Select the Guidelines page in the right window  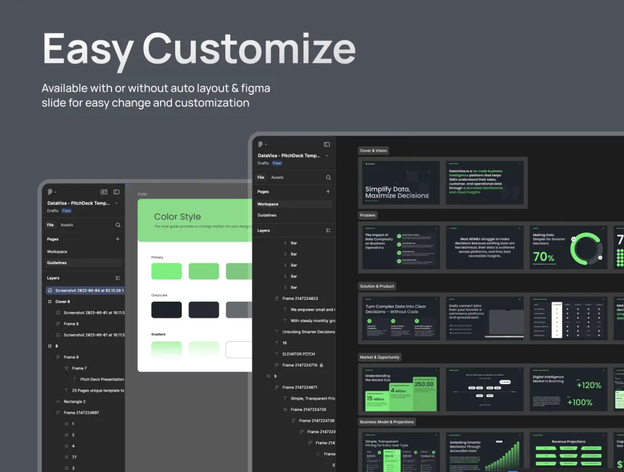[x=267, y=215]
